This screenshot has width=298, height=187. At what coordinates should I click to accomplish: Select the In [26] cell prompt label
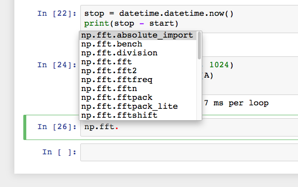coord(57,127)
